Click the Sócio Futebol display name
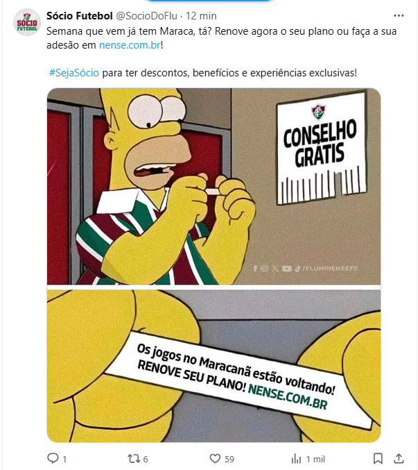The image size is (418, 470). pyautogui.click(x=80, y=15)
